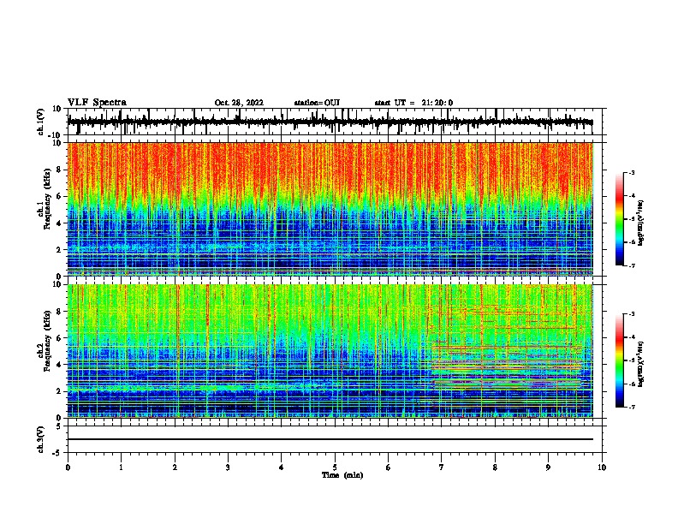Screen dimensions: 678x524
Task: Click the time axis tick label "8"
Action: point(495,467)
